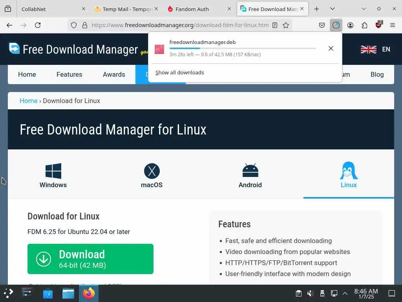Click the KDE application launcher
Image resolution: width=402 pixels, height=302 pixels.
tap(9, 293)
